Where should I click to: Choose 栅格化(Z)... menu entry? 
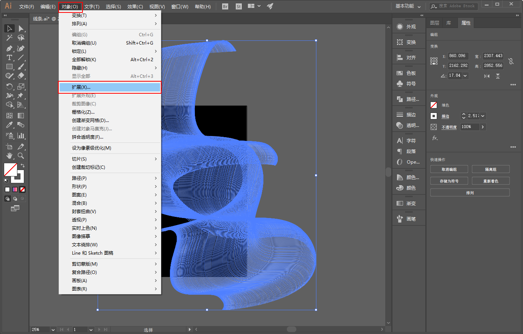[110, 112]
